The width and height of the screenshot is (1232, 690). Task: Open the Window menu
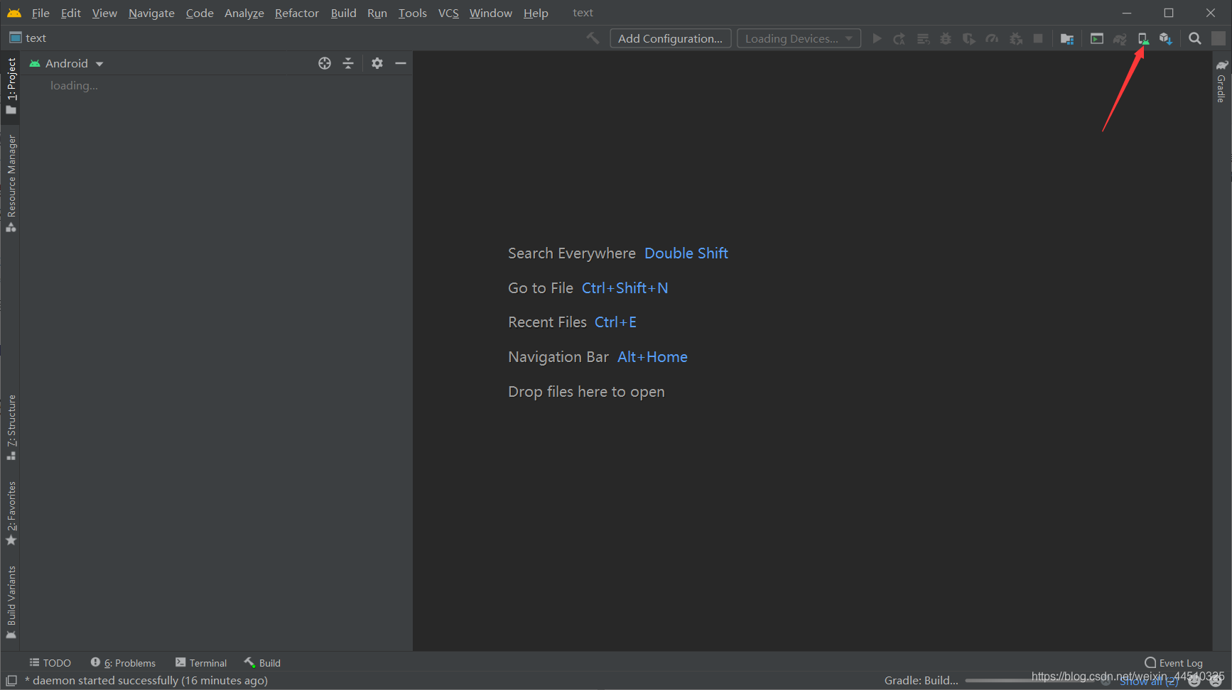click(490, 13)
